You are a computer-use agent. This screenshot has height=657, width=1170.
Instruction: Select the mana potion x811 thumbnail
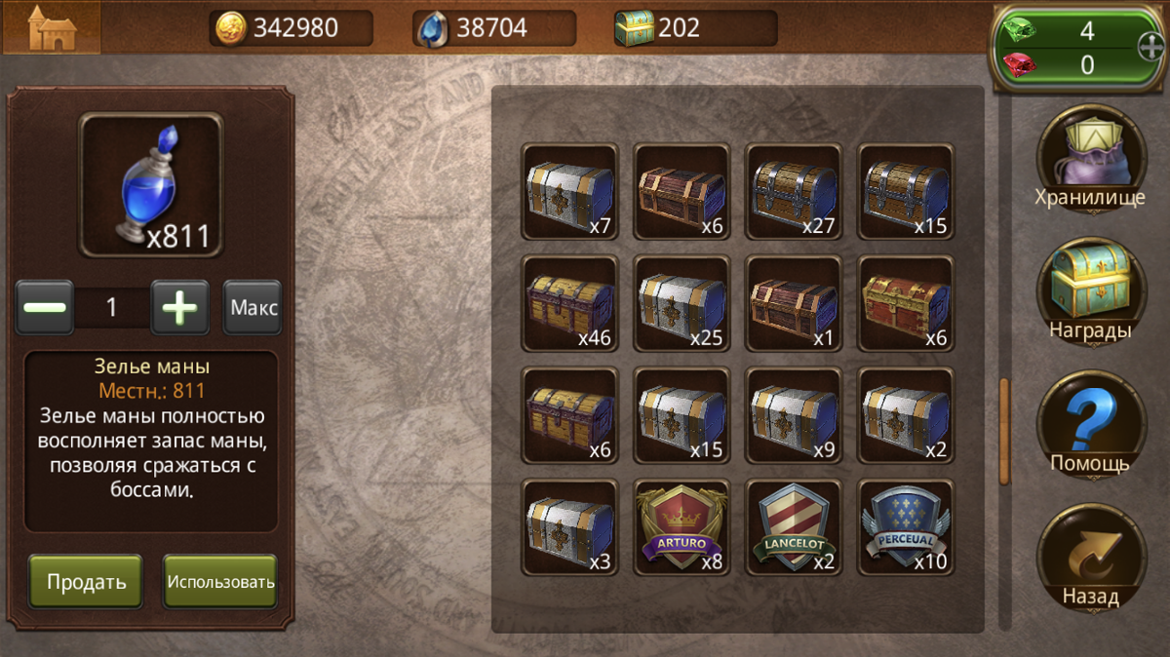tap(151, 185)
